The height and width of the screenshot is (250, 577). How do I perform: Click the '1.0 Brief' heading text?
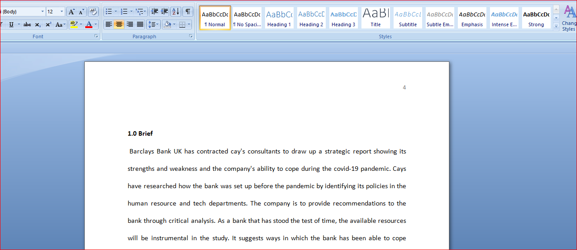tap(140, 133)
